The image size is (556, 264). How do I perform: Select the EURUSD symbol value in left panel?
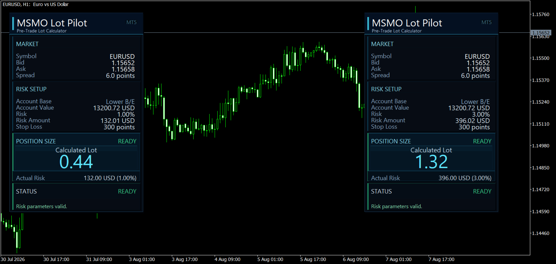(x=122, y=56)
